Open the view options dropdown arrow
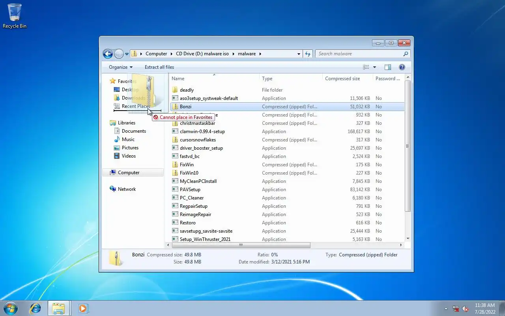 [x=374, y=67]
